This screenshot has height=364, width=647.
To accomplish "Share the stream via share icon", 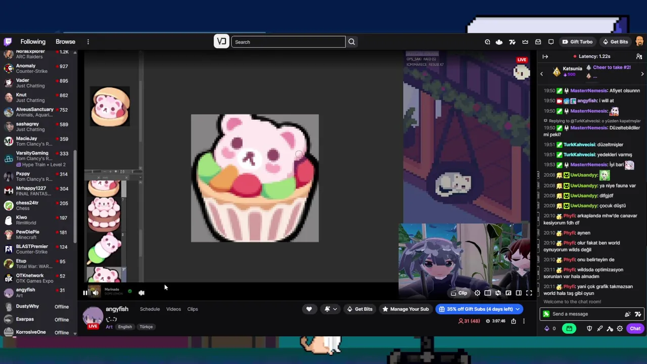I will tap(514, 321).
